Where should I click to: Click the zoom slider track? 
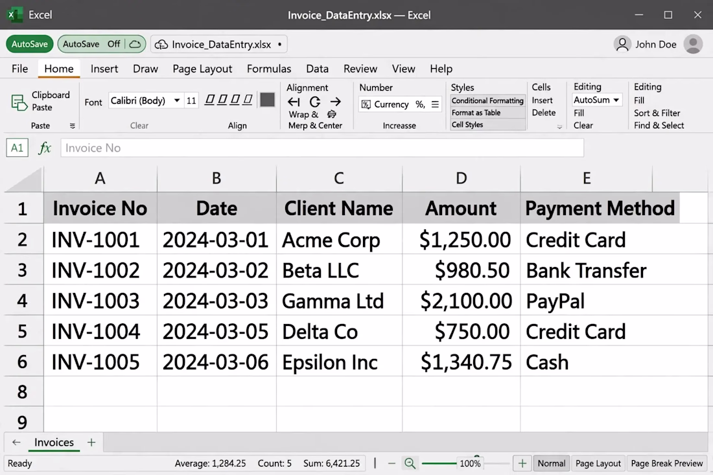465,463
